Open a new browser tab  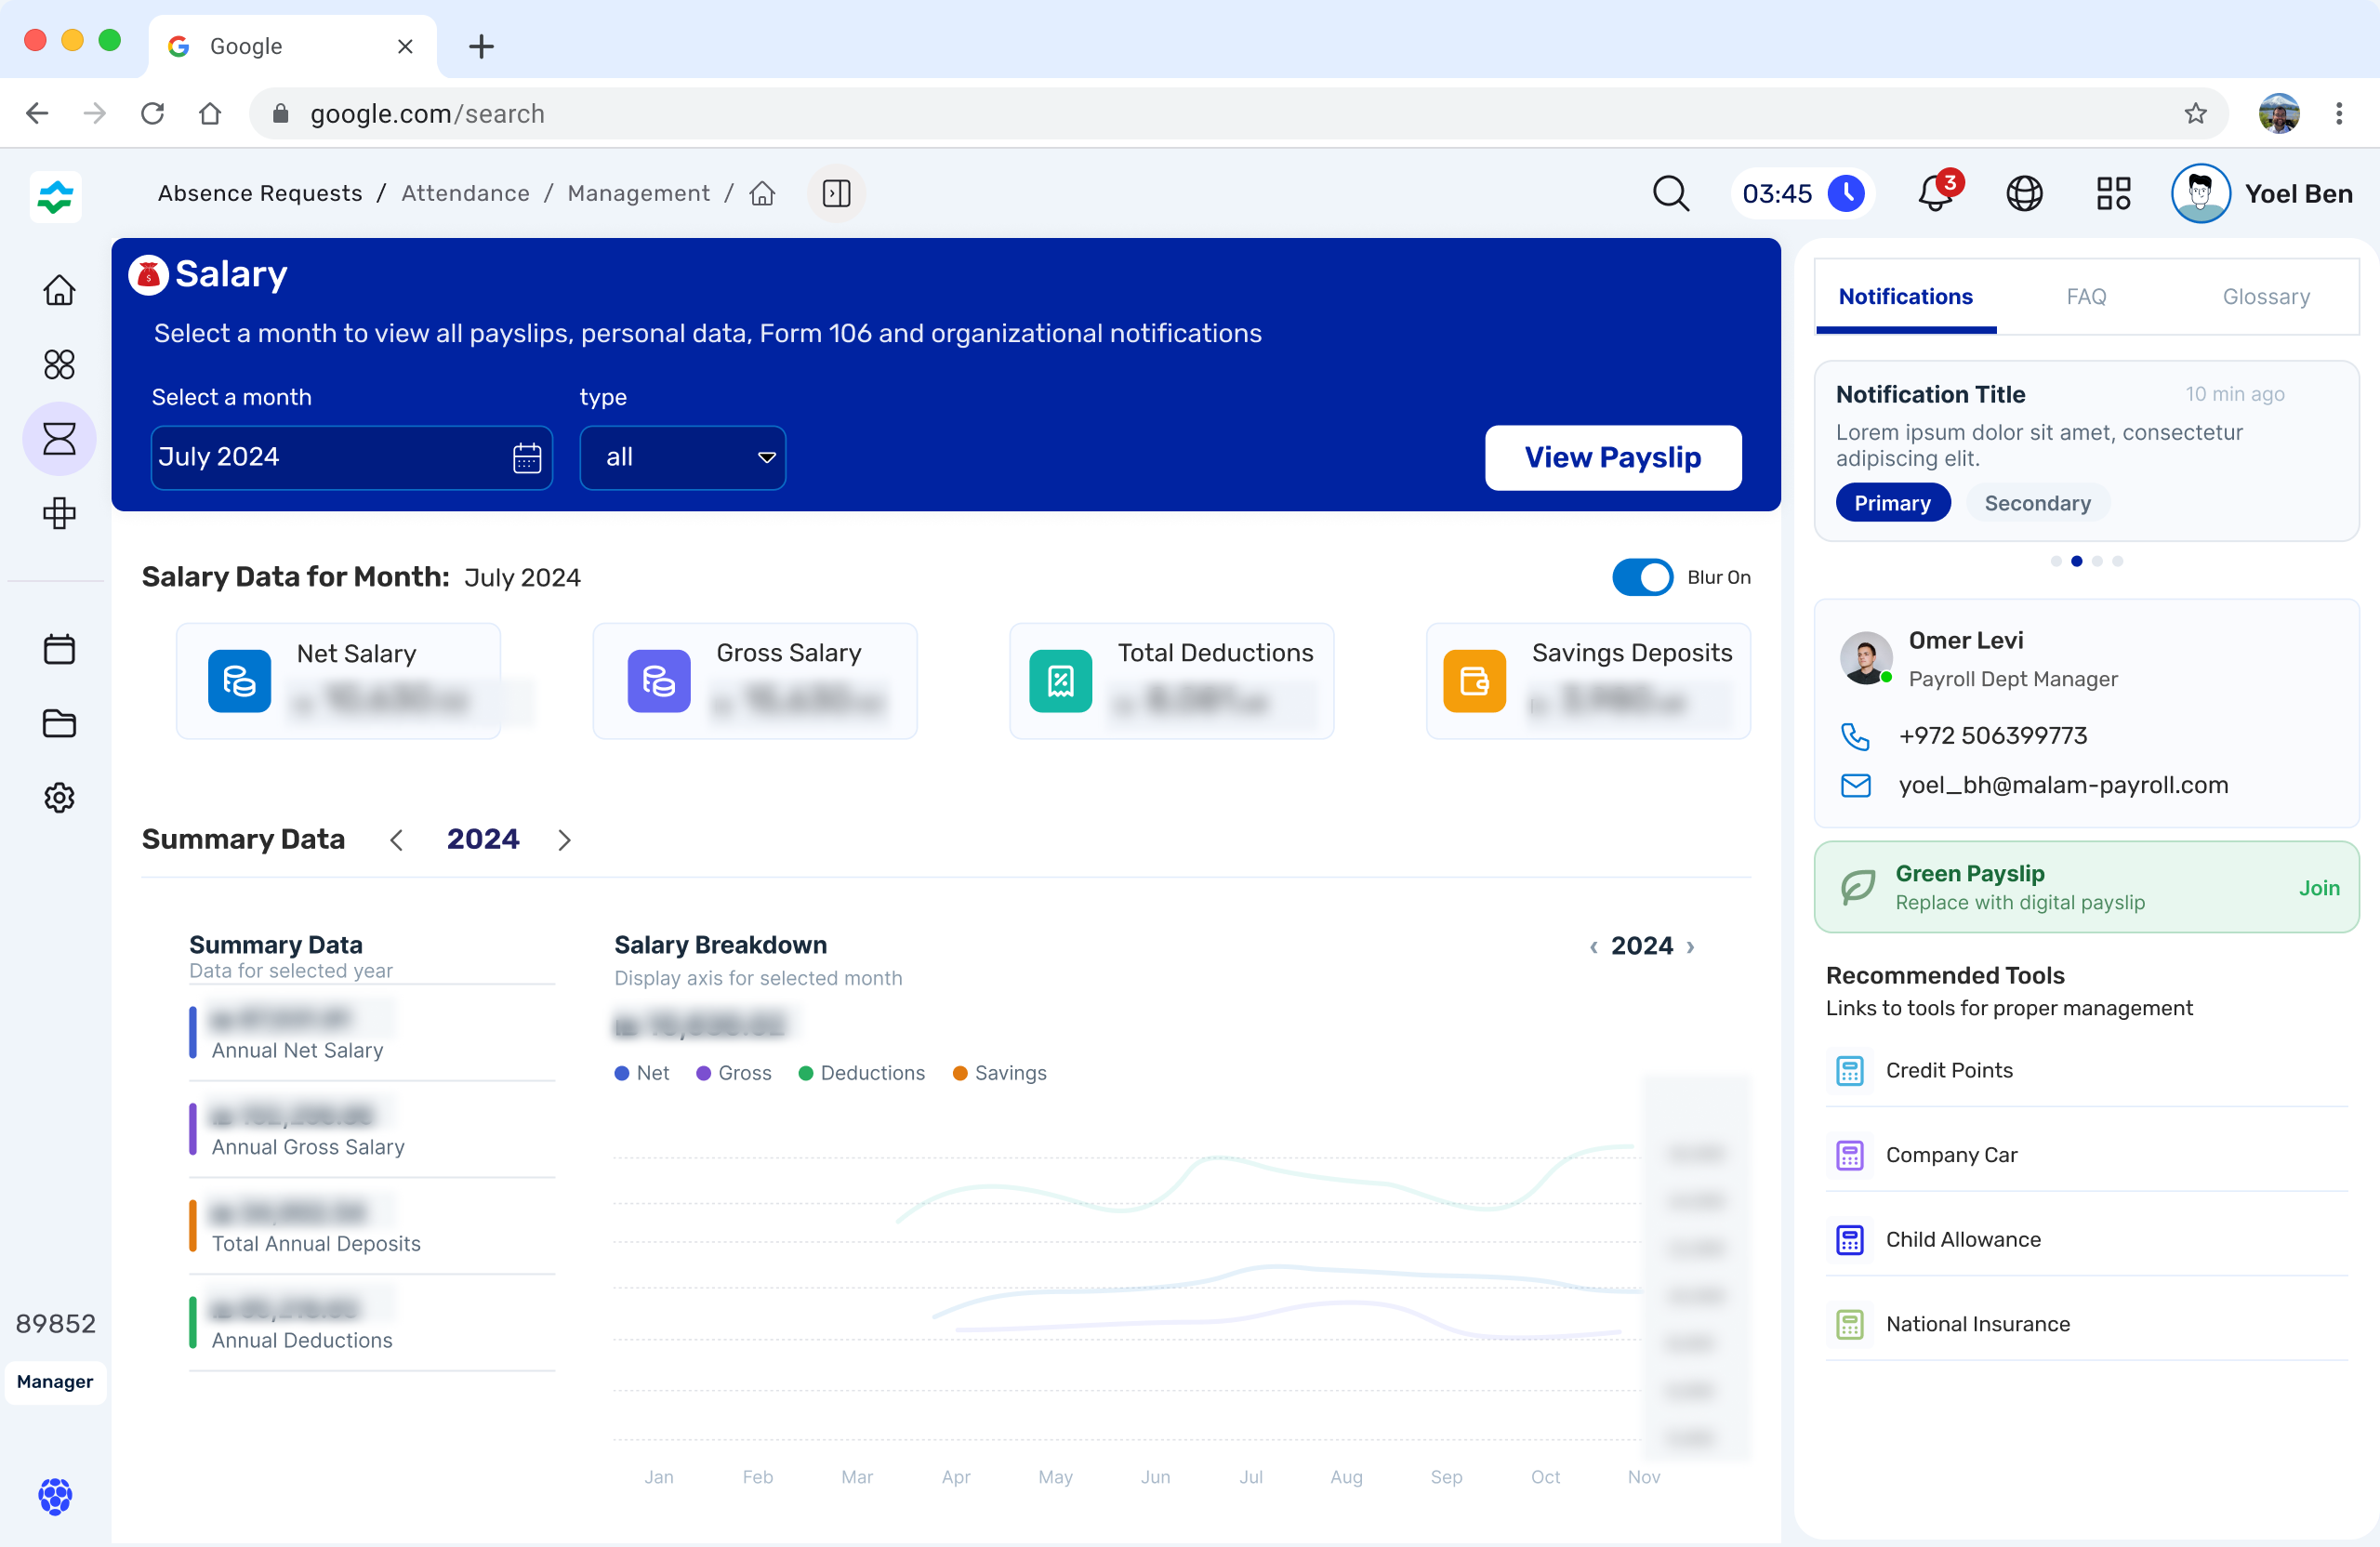click(481, 46)
